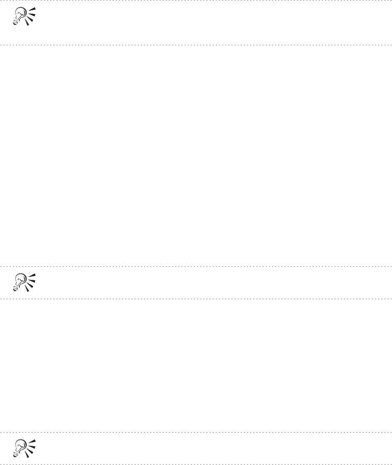Click the middle lightbulb tip icon
Screen dimensions: 392x465
[x=24, y=283]
